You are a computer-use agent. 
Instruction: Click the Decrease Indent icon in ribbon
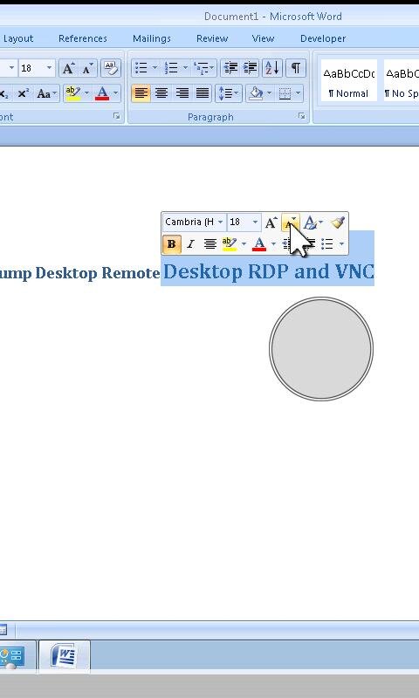click(230, 68)
